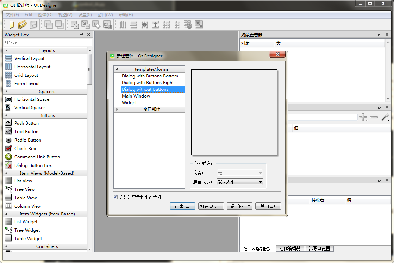Select the Edit Signals/Slots mode icon

coord(86,25)
